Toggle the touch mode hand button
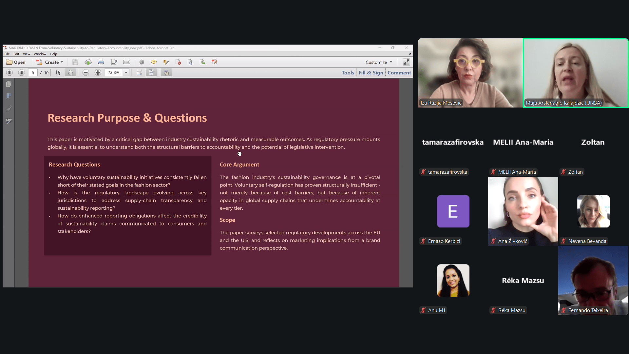629x354 pixels. pos(166,72)
